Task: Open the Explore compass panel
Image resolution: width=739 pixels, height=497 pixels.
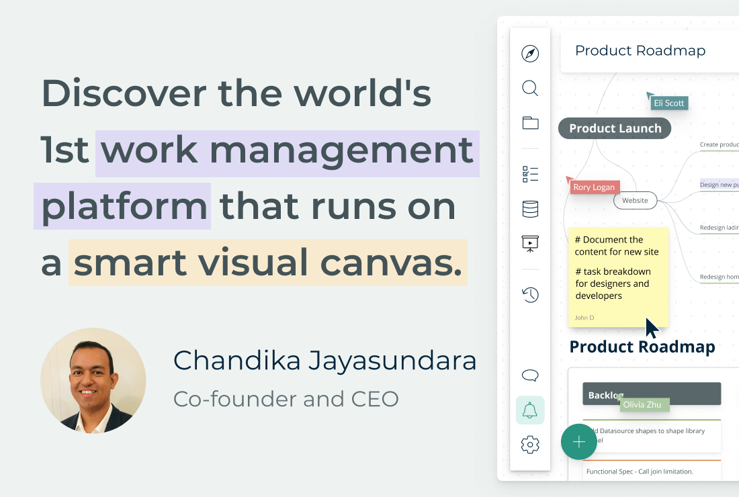Action: click(x=530, y=53)
